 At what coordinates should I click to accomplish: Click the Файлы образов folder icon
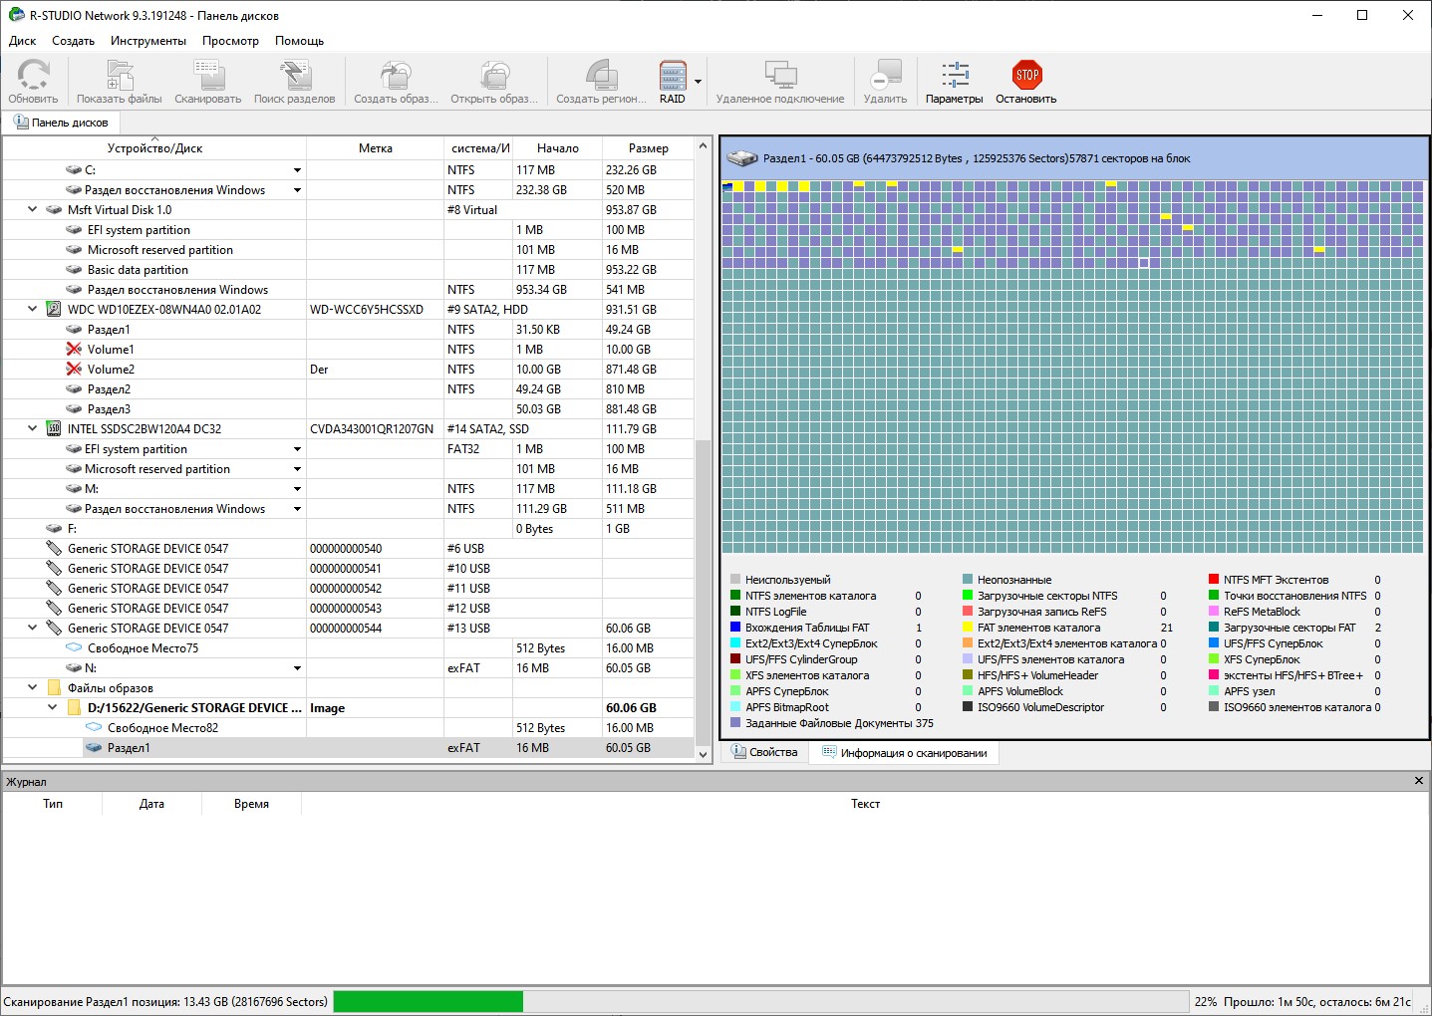point(54,688)
